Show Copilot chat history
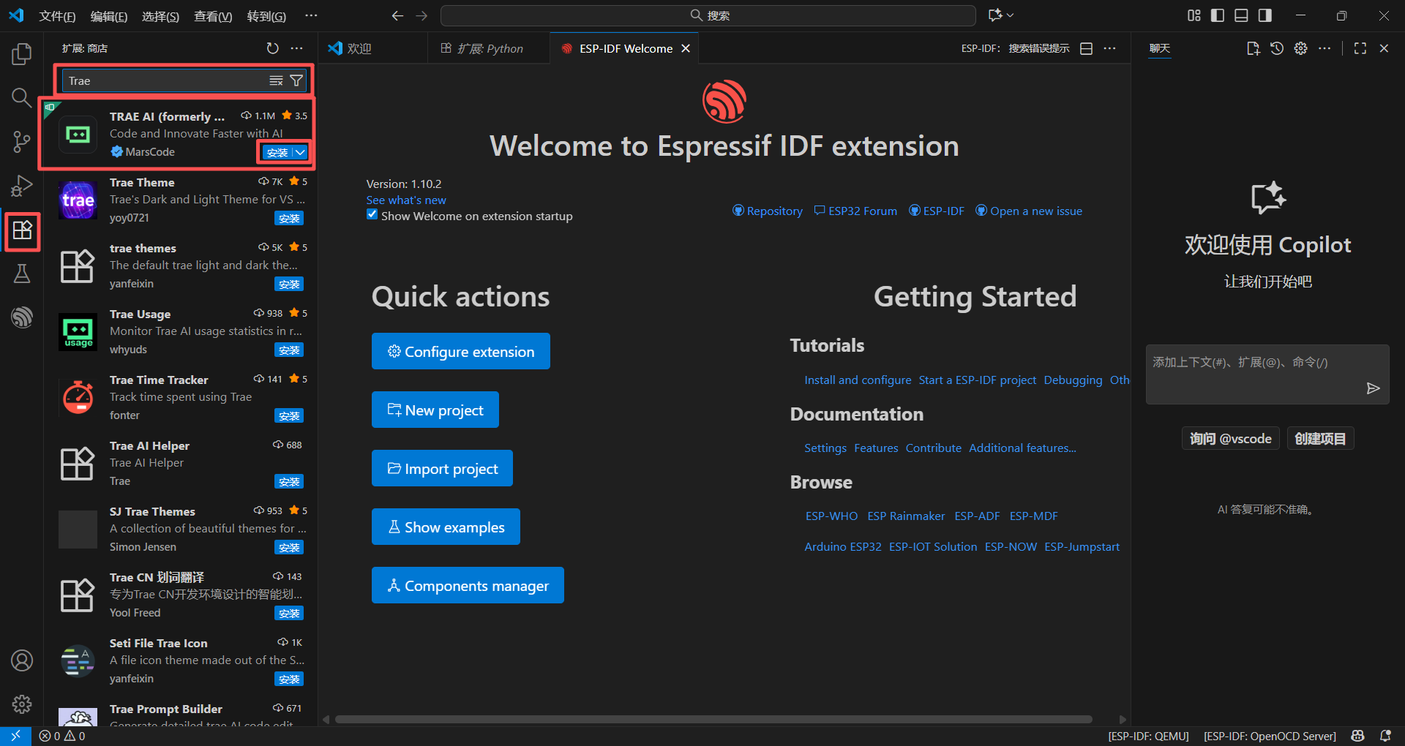Image resolution: width=1405 pixels, height=746 pixels. pos(1277,48)
